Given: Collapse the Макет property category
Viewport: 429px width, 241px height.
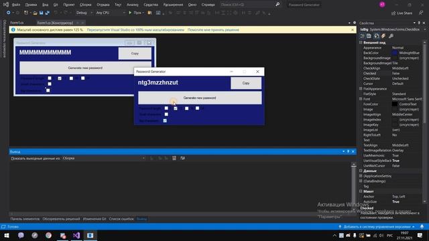Looking at the screenshot, I should click(x=361, y=191).
